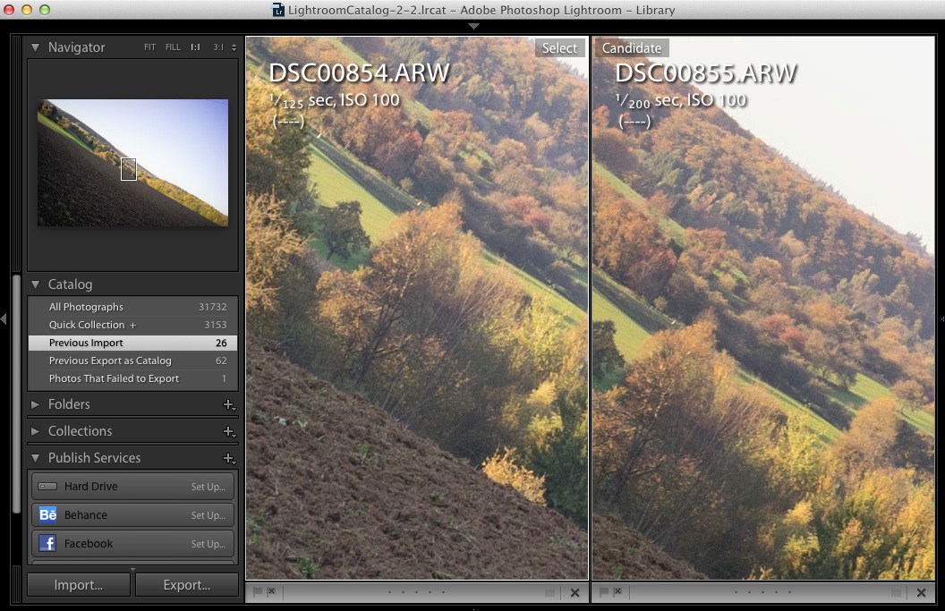The image size is (945, 611).
Task: Select All Photographs in the Catalog list
Action: [x=86, y=307]
